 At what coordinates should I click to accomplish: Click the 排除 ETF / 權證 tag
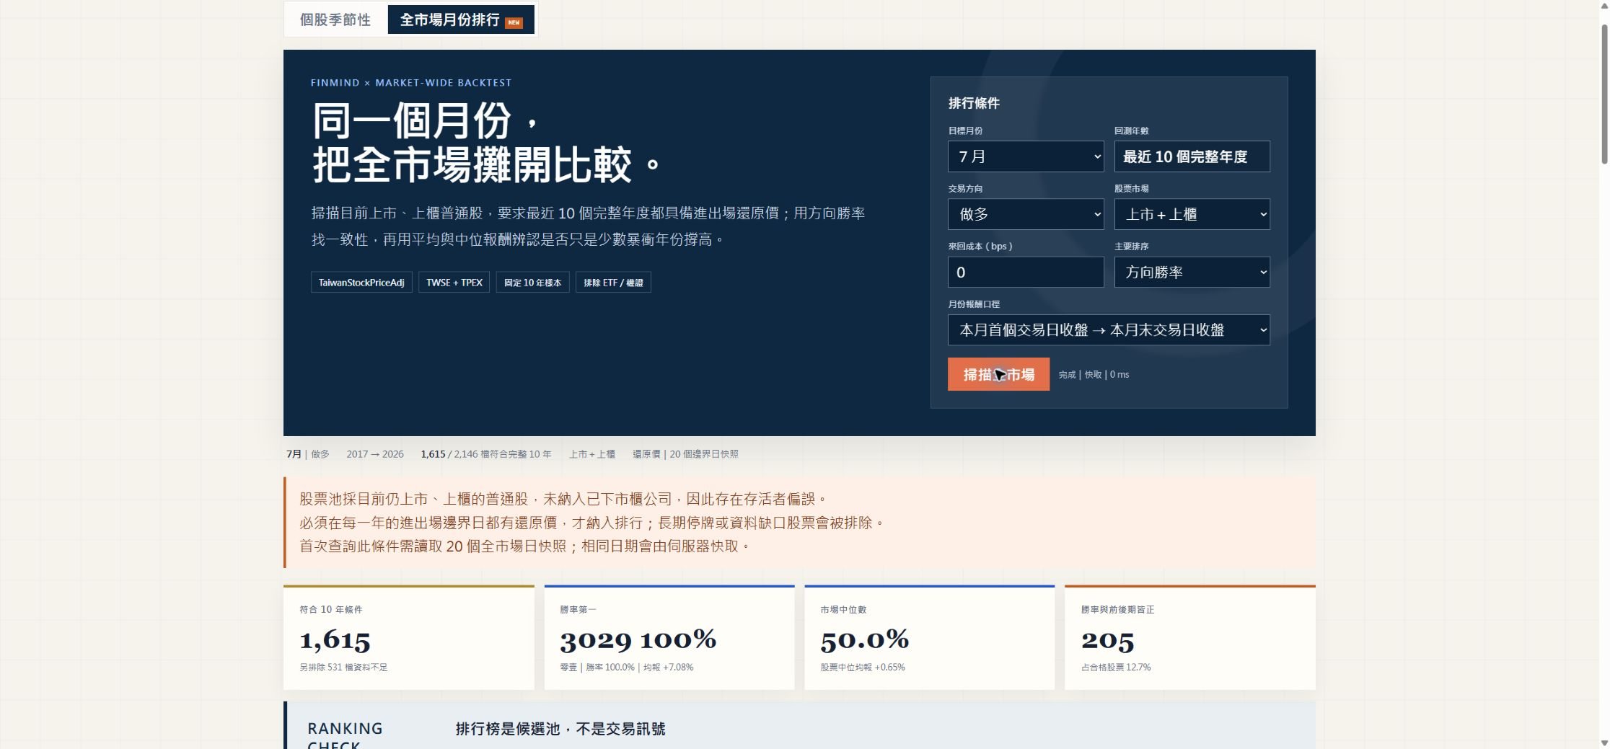tap(613, 283)
